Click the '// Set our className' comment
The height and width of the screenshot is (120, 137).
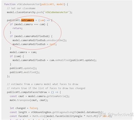pos(21,8)
